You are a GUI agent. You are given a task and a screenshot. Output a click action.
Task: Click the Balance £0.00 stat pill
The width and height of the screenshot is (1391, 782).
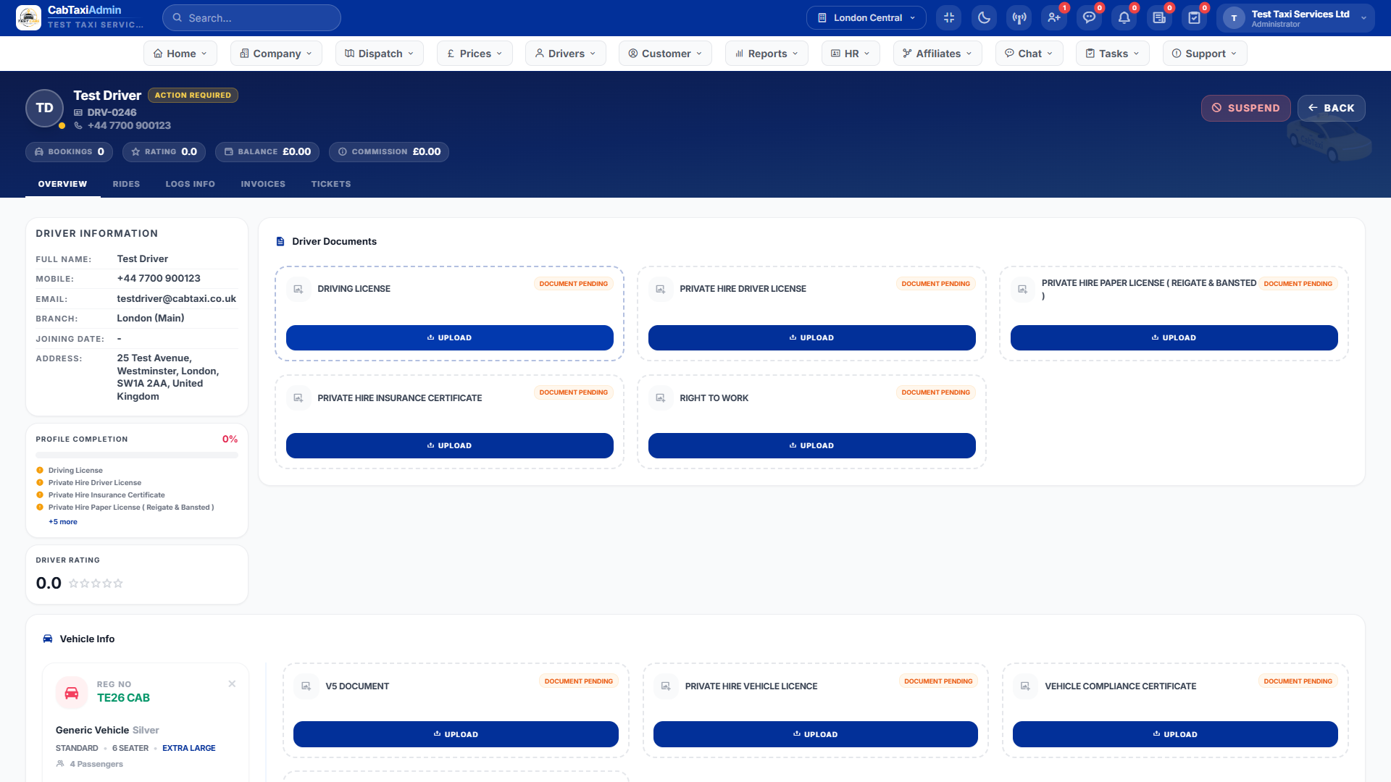tap(267, 151)
